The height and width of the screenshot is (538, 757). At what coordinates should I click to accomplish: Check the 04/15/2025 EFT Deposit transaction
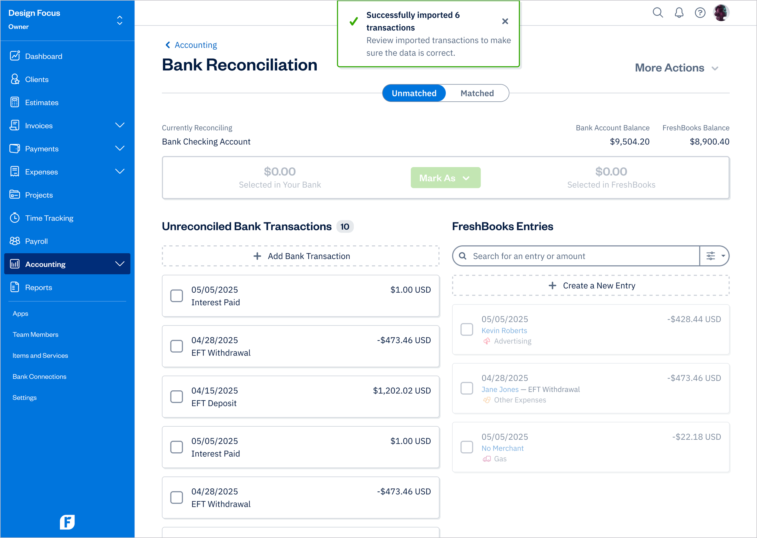coord(177,397)
